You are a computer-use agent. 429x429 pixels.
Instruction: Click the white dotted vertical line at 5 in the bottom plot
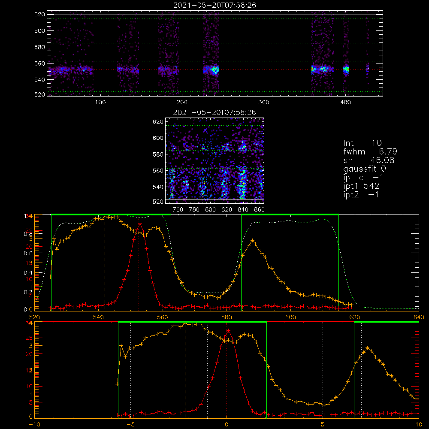coord(323,370)
